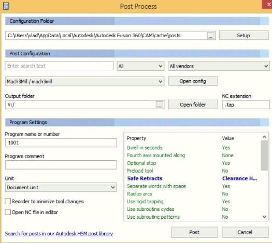Expand the All vendors dropdown
272x243 pixels.
[219, 66]
